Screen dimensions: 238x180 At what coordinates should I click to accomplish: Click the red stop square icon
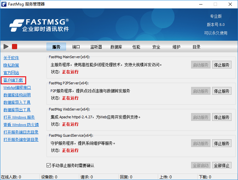coord(15,47)
